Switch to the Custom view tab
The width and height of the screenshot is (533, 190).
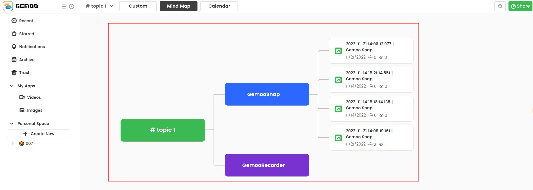tap(138, 6)
